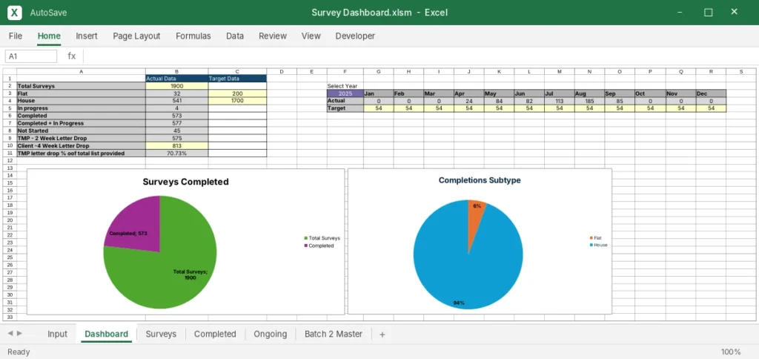Screen dimensions: 759x359
Task: Click the Ready status indicator
Action: pos(19,352)
